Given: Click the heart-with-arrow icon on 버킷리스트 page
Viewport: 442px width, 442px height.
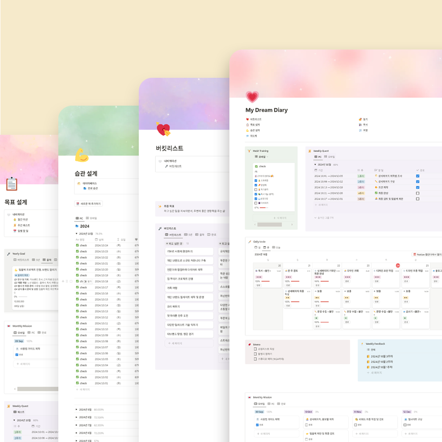Looking at the screenshot, I should tap(164, 129).
